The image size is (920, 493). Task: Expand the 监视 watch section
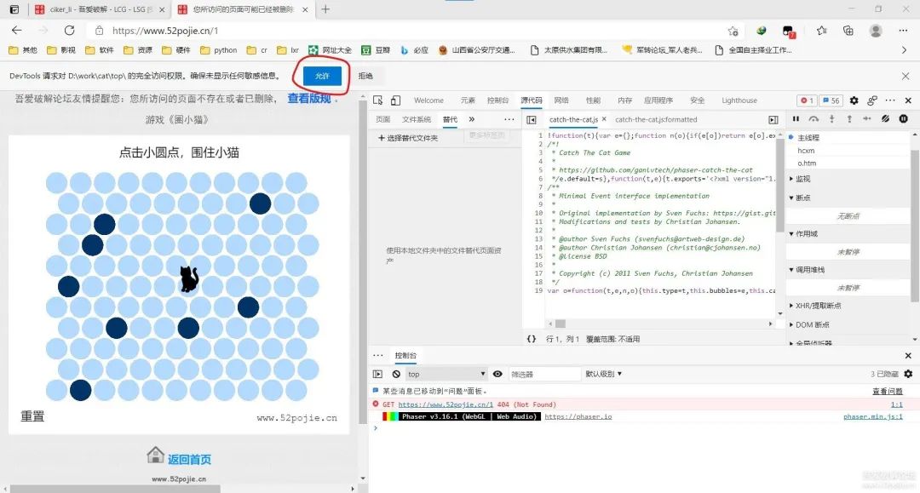(x=802, y=179)
